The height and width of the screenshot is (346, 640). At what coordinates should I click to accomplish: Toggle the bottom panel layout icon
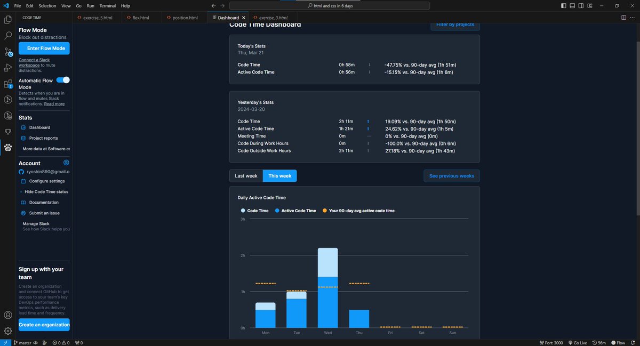point(573,6)
